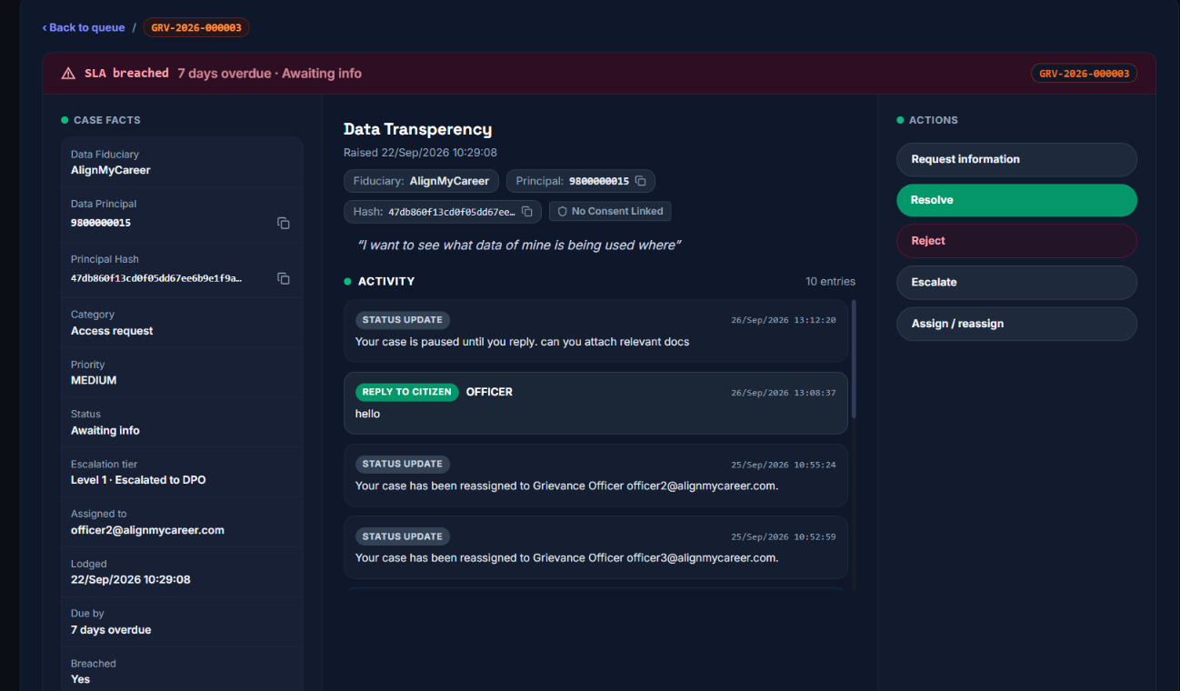The height and width of the screenshot is (691, 1180).
Task: Copy principal number in header chip
Action: pyautogui.click(x=640, y=181)
